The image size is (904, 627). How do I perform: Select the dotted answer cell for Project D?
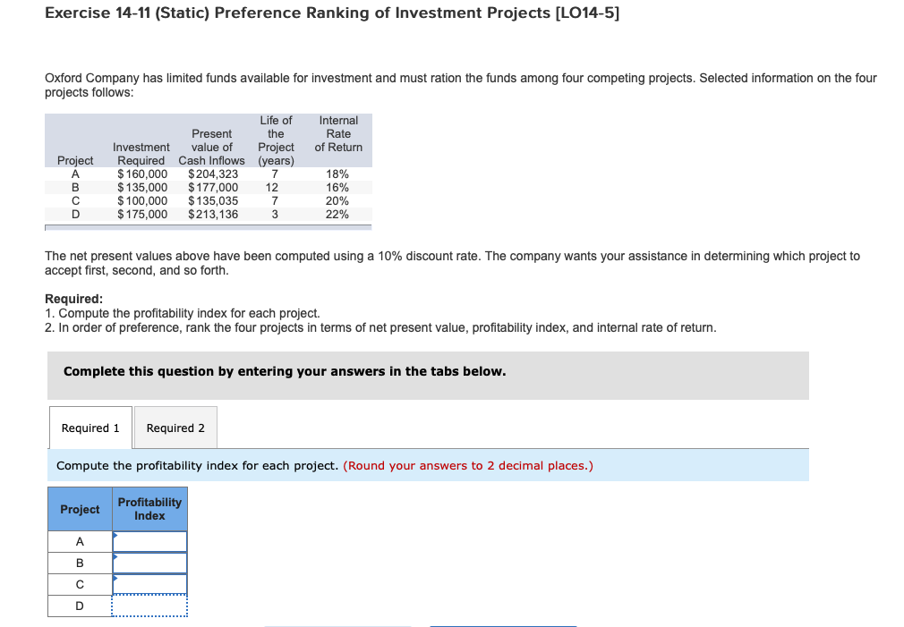(x=149, y=606)
